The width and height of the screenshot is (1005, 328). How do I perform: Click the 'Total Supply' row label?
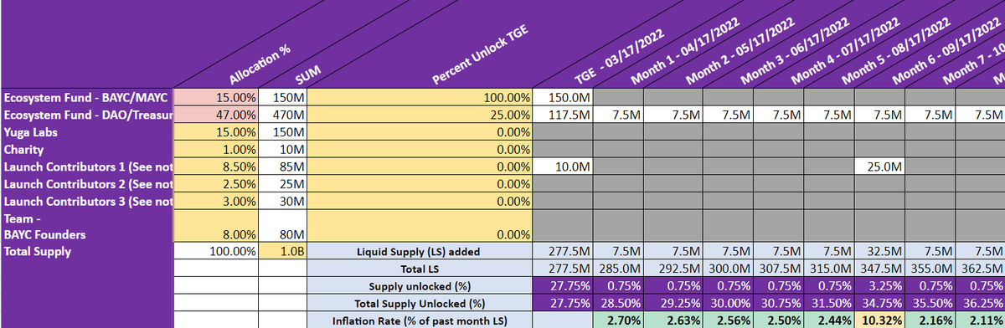point(86,252)
